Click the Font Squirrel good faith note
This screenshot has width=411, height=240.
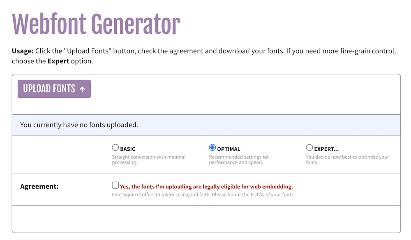point(203,194)
